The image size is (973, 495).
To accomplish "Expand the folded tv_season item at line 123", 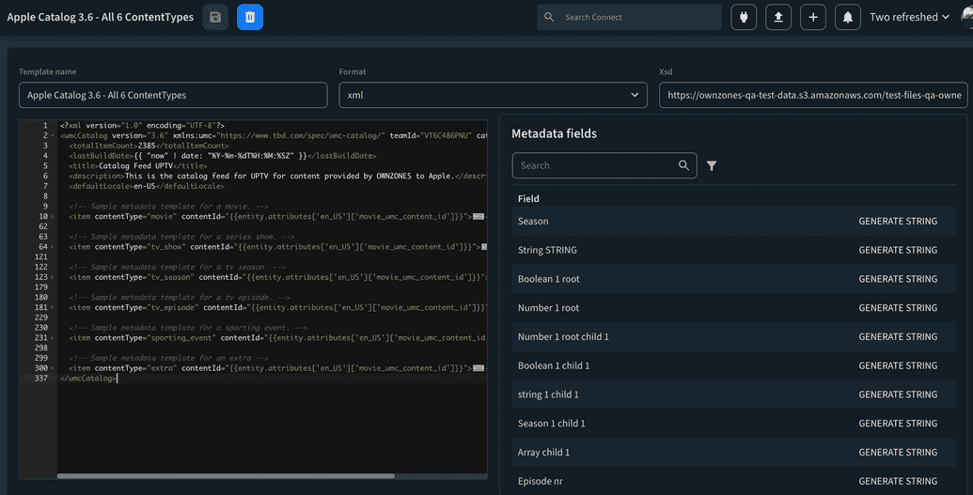I will tap(52, 277).
